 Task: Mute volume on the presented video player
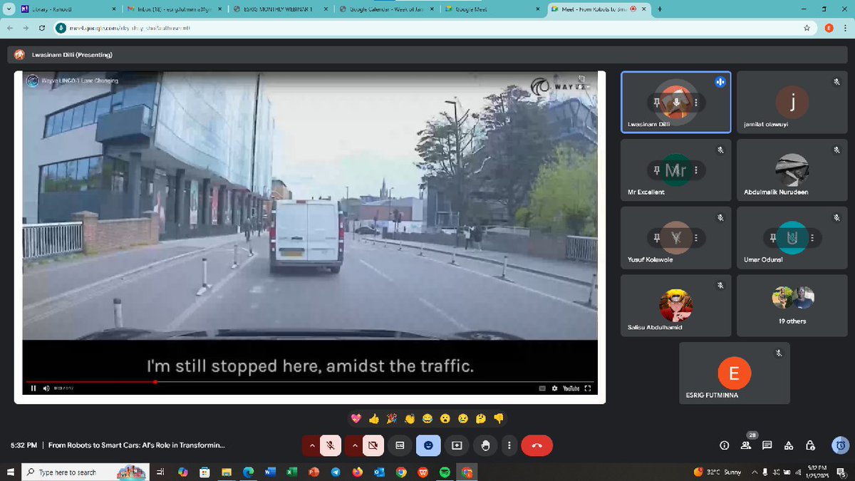click(x=46, y=388)
